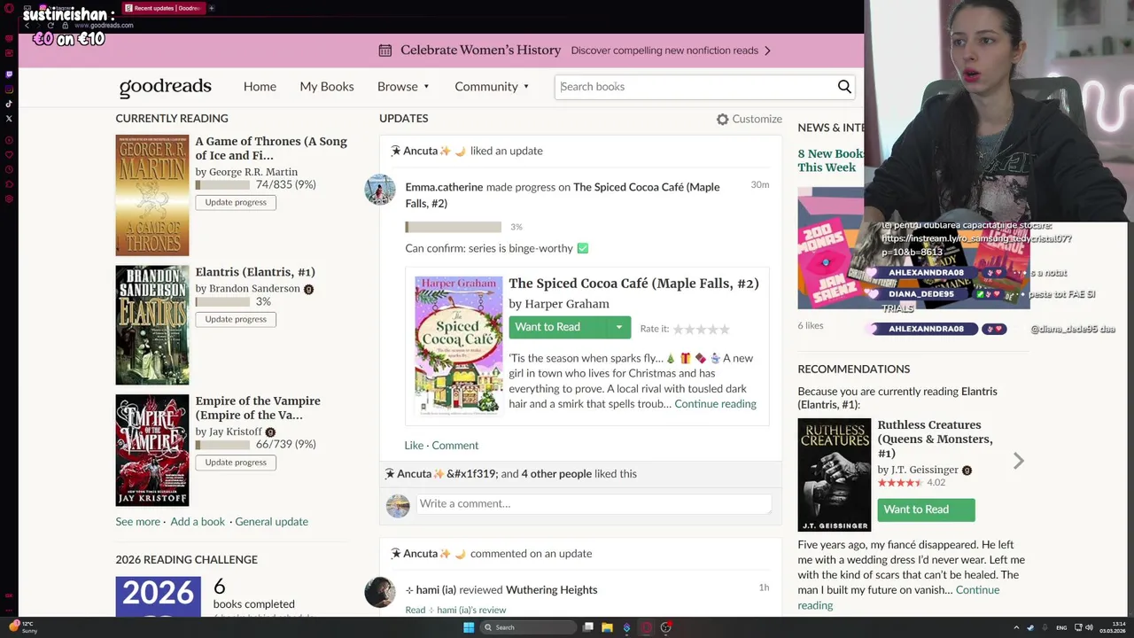Open the Opera sidebar heart bookmarks icon
This screenshot has height=638, width=1134.
click(x=9, y=155)
